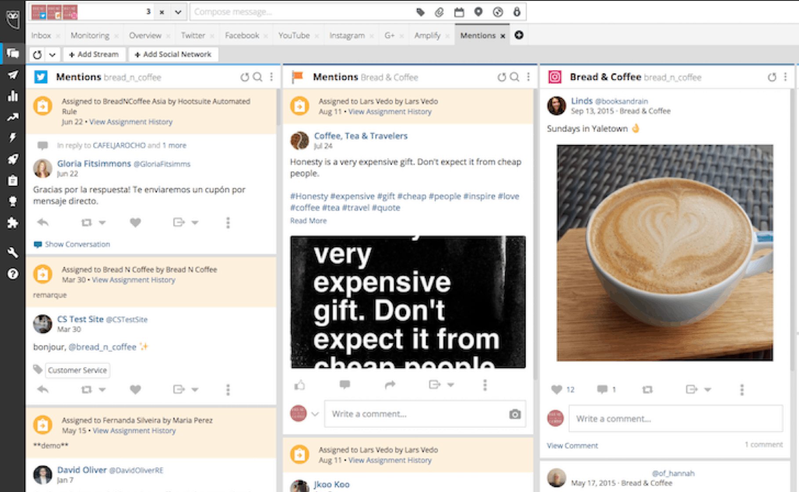Image resolution: width=799 pixels, height=492 pixels.
Task: Click the Add Stream button
Action: coord(94,54)
